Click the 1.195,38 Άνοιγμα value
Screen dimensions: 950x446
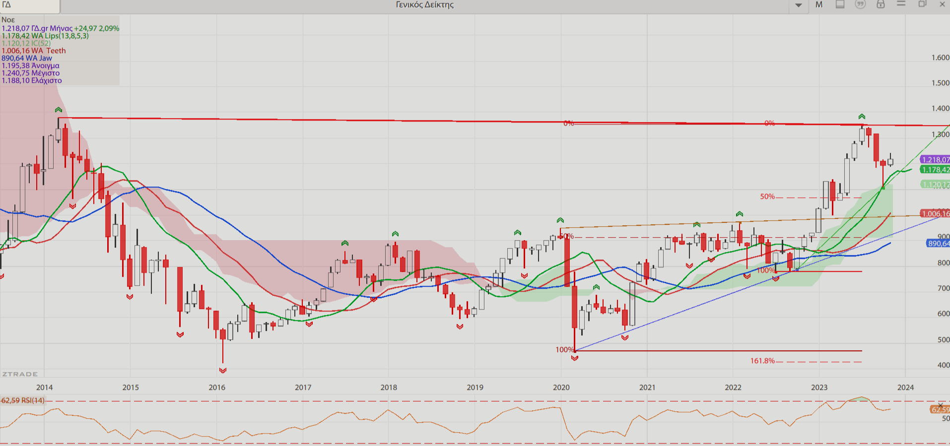tap(30, 65)
